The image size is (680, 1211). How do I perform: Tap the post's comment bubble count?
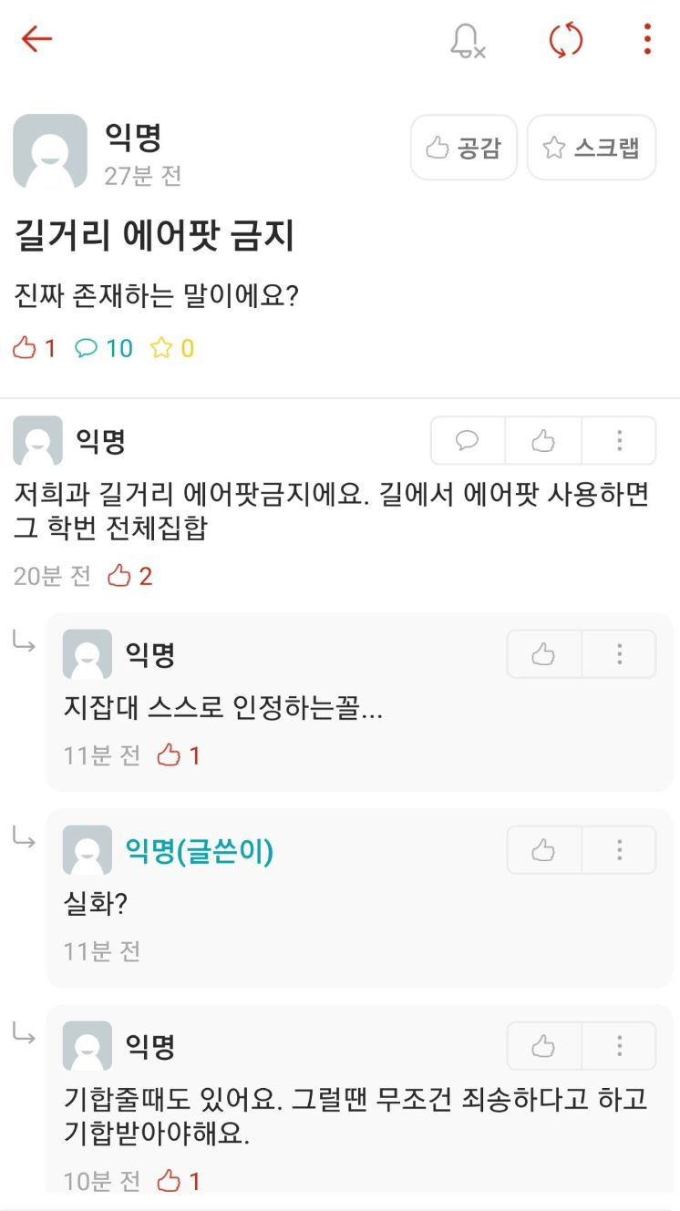click(104, 348)
